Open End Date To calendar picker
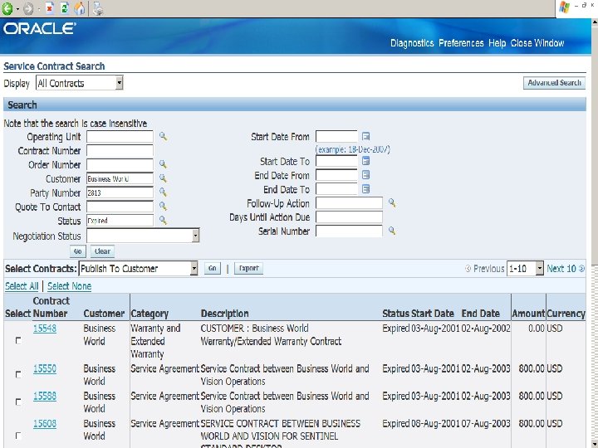598x448 pixels. (x=365, y=189)
